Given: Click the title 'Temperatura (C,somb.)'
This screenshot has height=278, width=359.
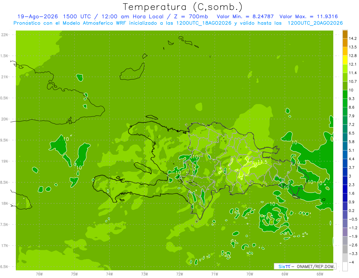Looking at the screenshot, I should 182,7.
